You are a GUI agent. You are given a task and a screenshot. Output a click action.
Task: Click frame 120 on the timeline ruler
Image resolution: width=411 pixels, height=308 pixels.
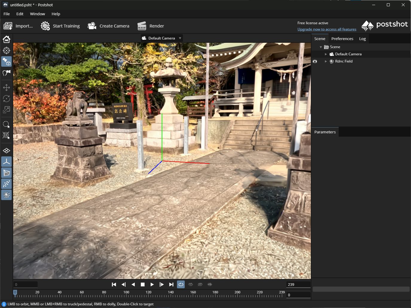point(149,295)
